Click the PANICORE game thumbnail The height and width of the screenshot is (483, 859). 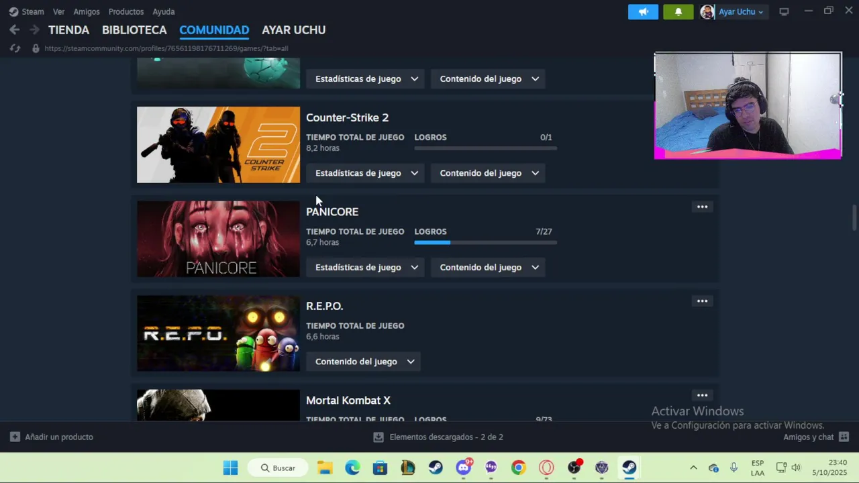218,239
